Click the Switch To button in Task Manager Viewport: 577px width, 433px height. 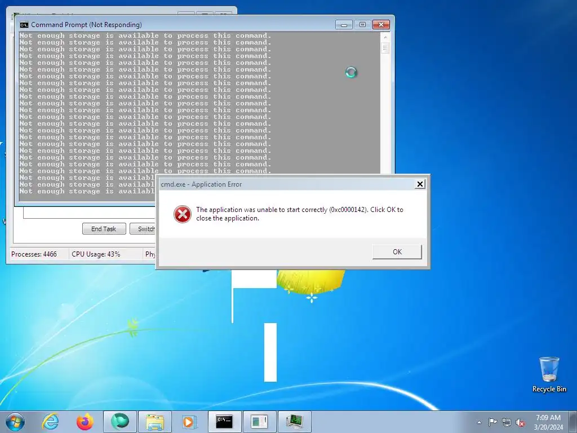[143, 229]
